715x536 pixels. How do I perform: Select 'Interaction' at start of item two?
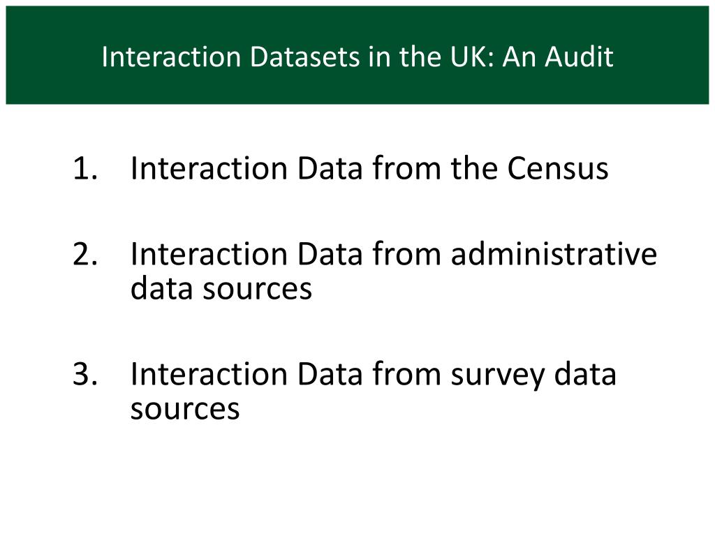tap(209, 253)
